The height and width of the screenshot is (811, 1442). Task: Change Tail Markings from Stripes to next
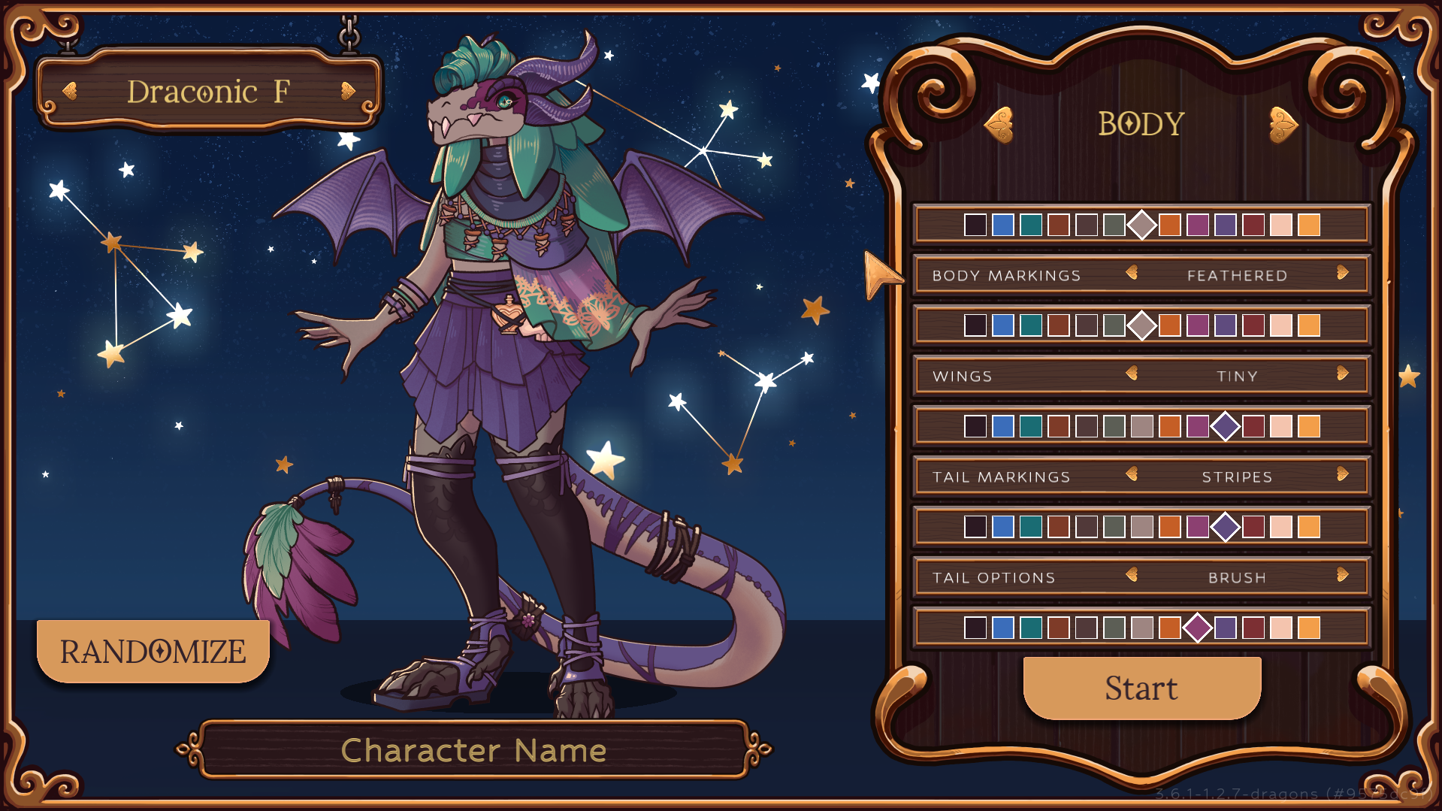[1343, 474]
